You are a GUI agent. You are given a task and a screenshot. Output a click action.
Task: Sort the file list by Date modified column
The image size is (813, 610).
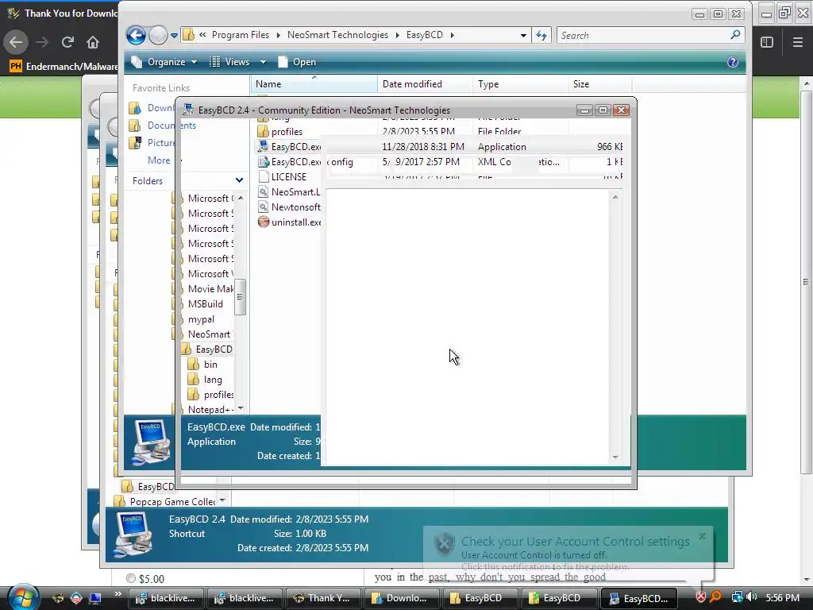[426, 84]
